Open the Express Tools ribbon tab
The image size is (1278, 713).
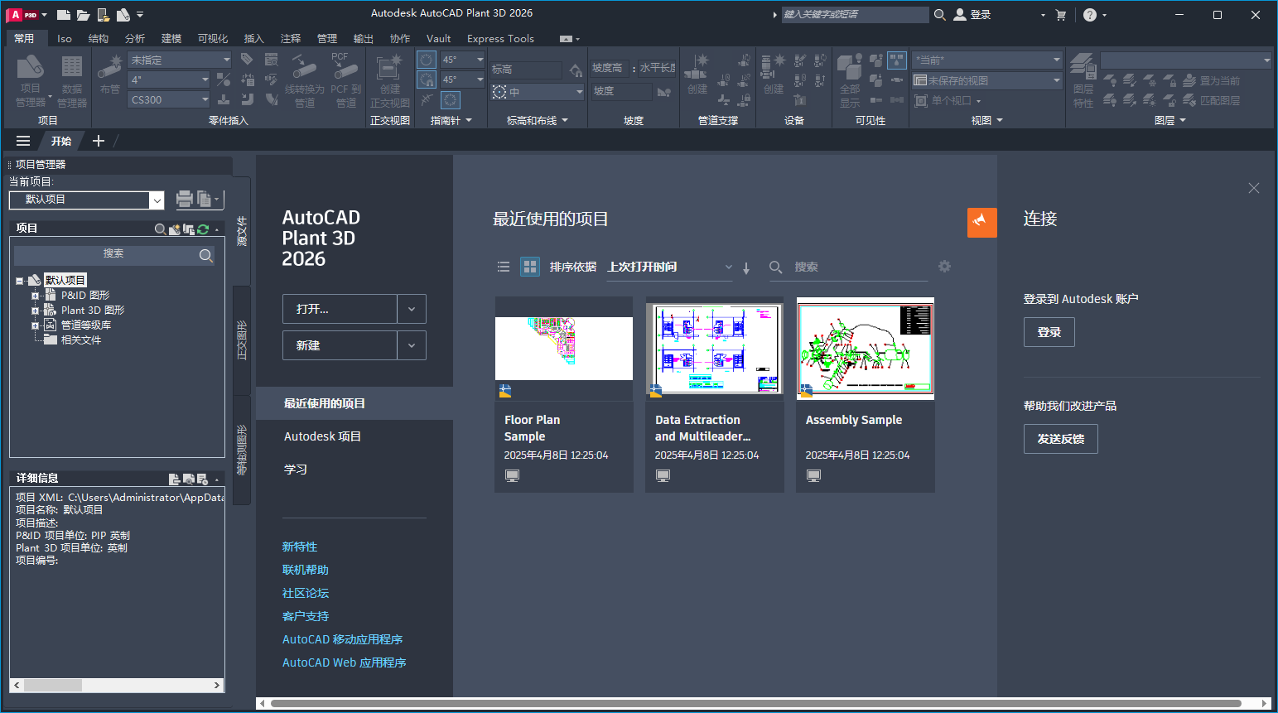(x=500, y=39)
